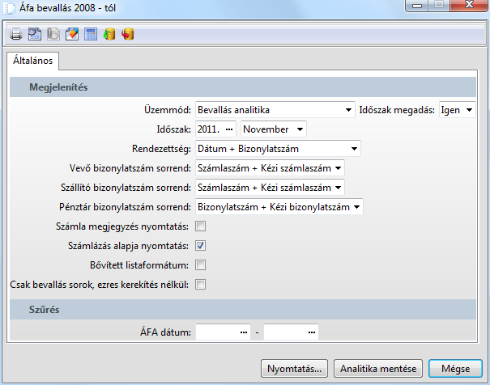This screenshot has width=490, height=385.
Task: Click the printer icon in the toolbar
Action: pos(16,34)
